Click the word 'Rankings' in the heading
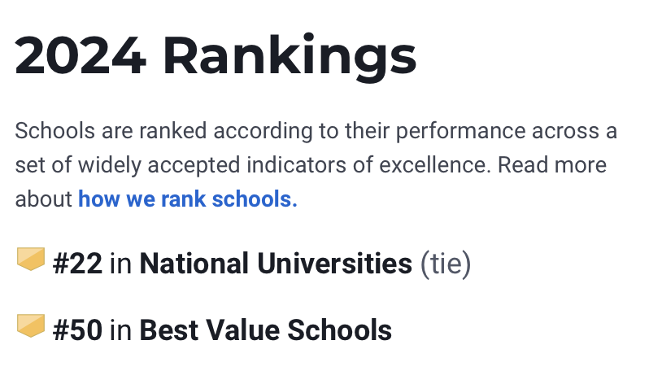 point(290,57)
